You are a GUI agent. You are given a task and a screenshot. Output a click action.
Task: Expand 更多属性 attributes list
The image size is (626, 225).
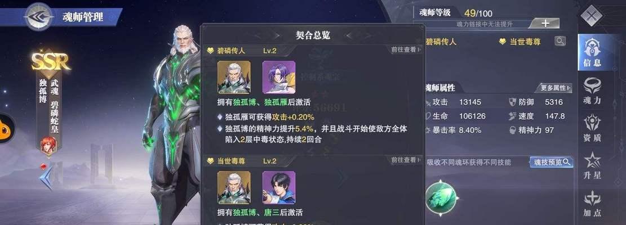tap(556, 88)
